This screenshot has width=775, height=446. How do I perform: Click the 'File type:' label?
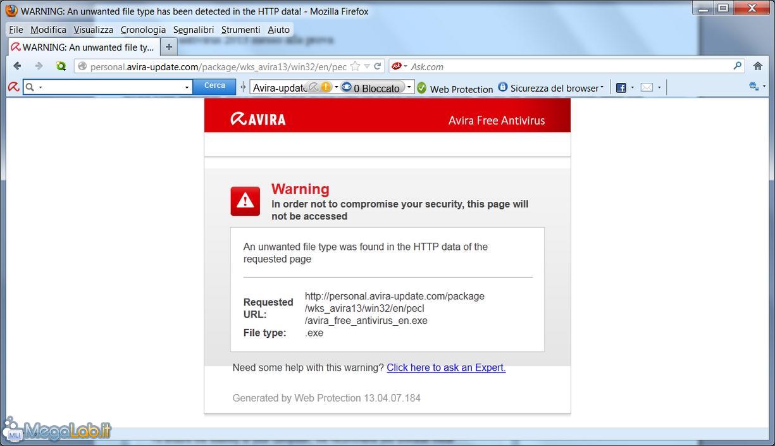pos(265,333)
